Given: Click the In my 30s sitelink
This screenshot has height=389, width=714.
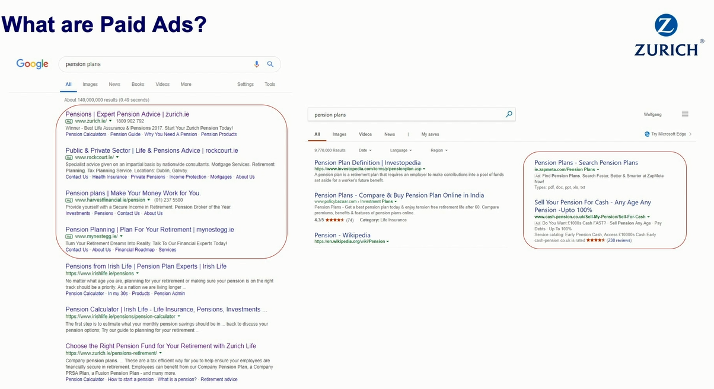Looking at the screenshot, I should 117,294.
